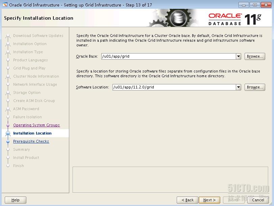Click the Network Interface Usage step text
Screen dimensions: 274x206
click(x=35, y=84)
